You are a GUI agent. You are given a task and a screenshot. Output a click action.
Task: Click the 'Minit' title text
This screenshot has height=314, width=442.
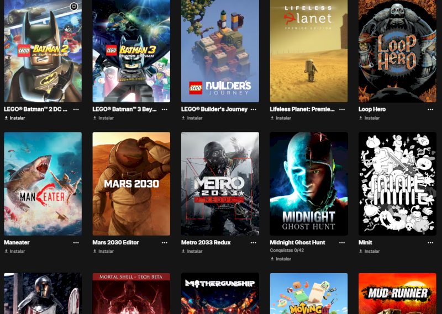point(365,242)
